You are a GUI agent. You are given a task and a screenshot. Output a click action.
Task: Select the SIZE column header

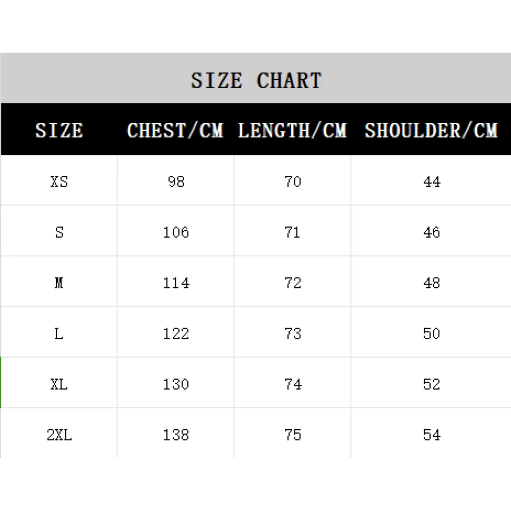coord(59,131)
